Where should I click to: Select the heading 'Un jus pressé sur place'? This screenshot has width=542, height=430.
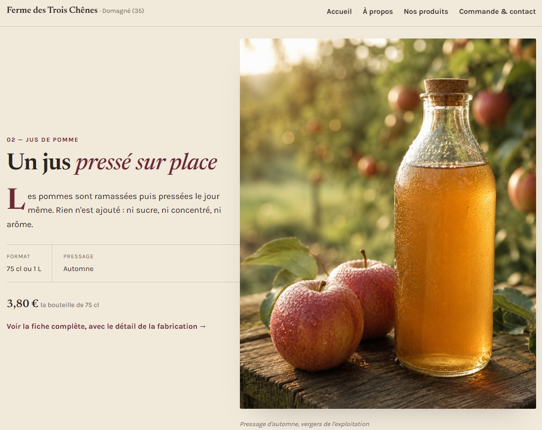112,162
